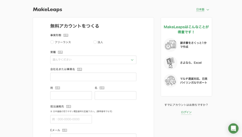Open the green chat support bubble
This screenshot has width=242, height=137.
[x=233, y=128]
